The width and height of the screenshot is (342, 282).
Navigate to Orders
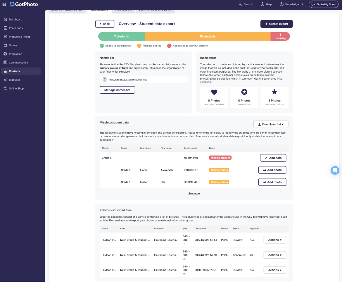click(x=21, y=45)
